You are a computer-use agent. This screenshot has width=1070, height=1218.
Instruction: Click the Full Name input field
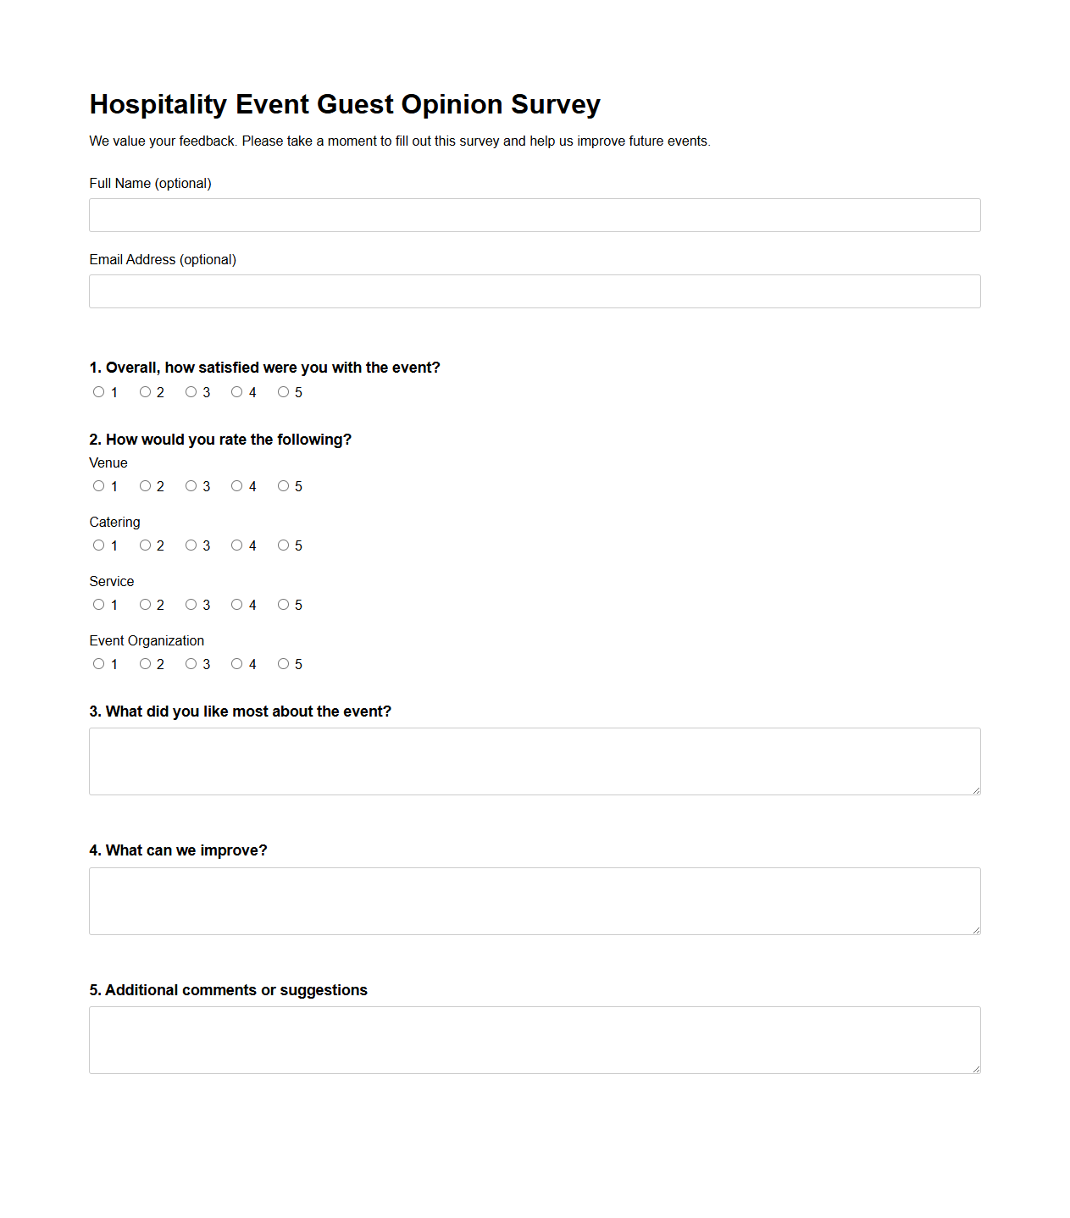coord(534,214)
